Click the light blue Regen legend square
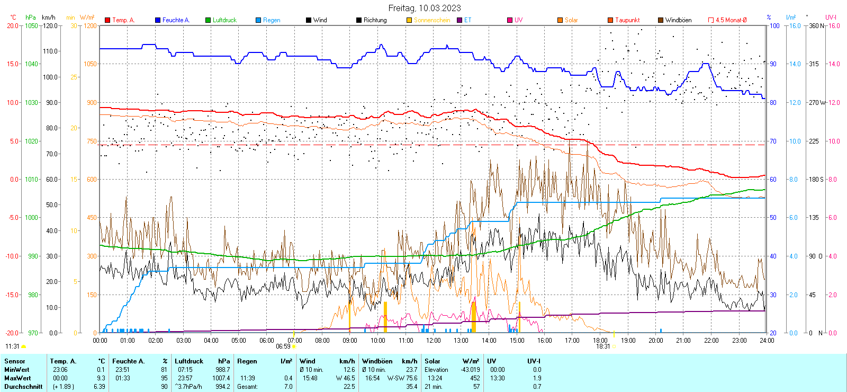Screen dimensions: 847x392 [x=258, y=20]
